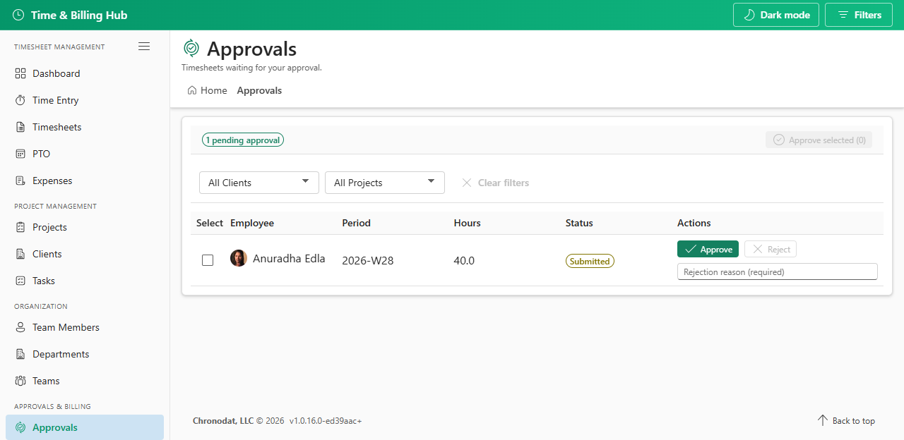
Task: Open the Filters button
Action: (x=859, y=15)
